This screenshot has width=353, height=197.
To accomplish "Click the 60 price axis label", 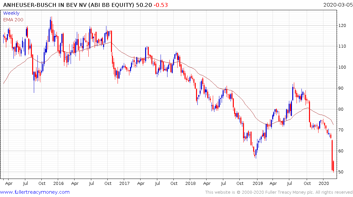I will (341, 151).
